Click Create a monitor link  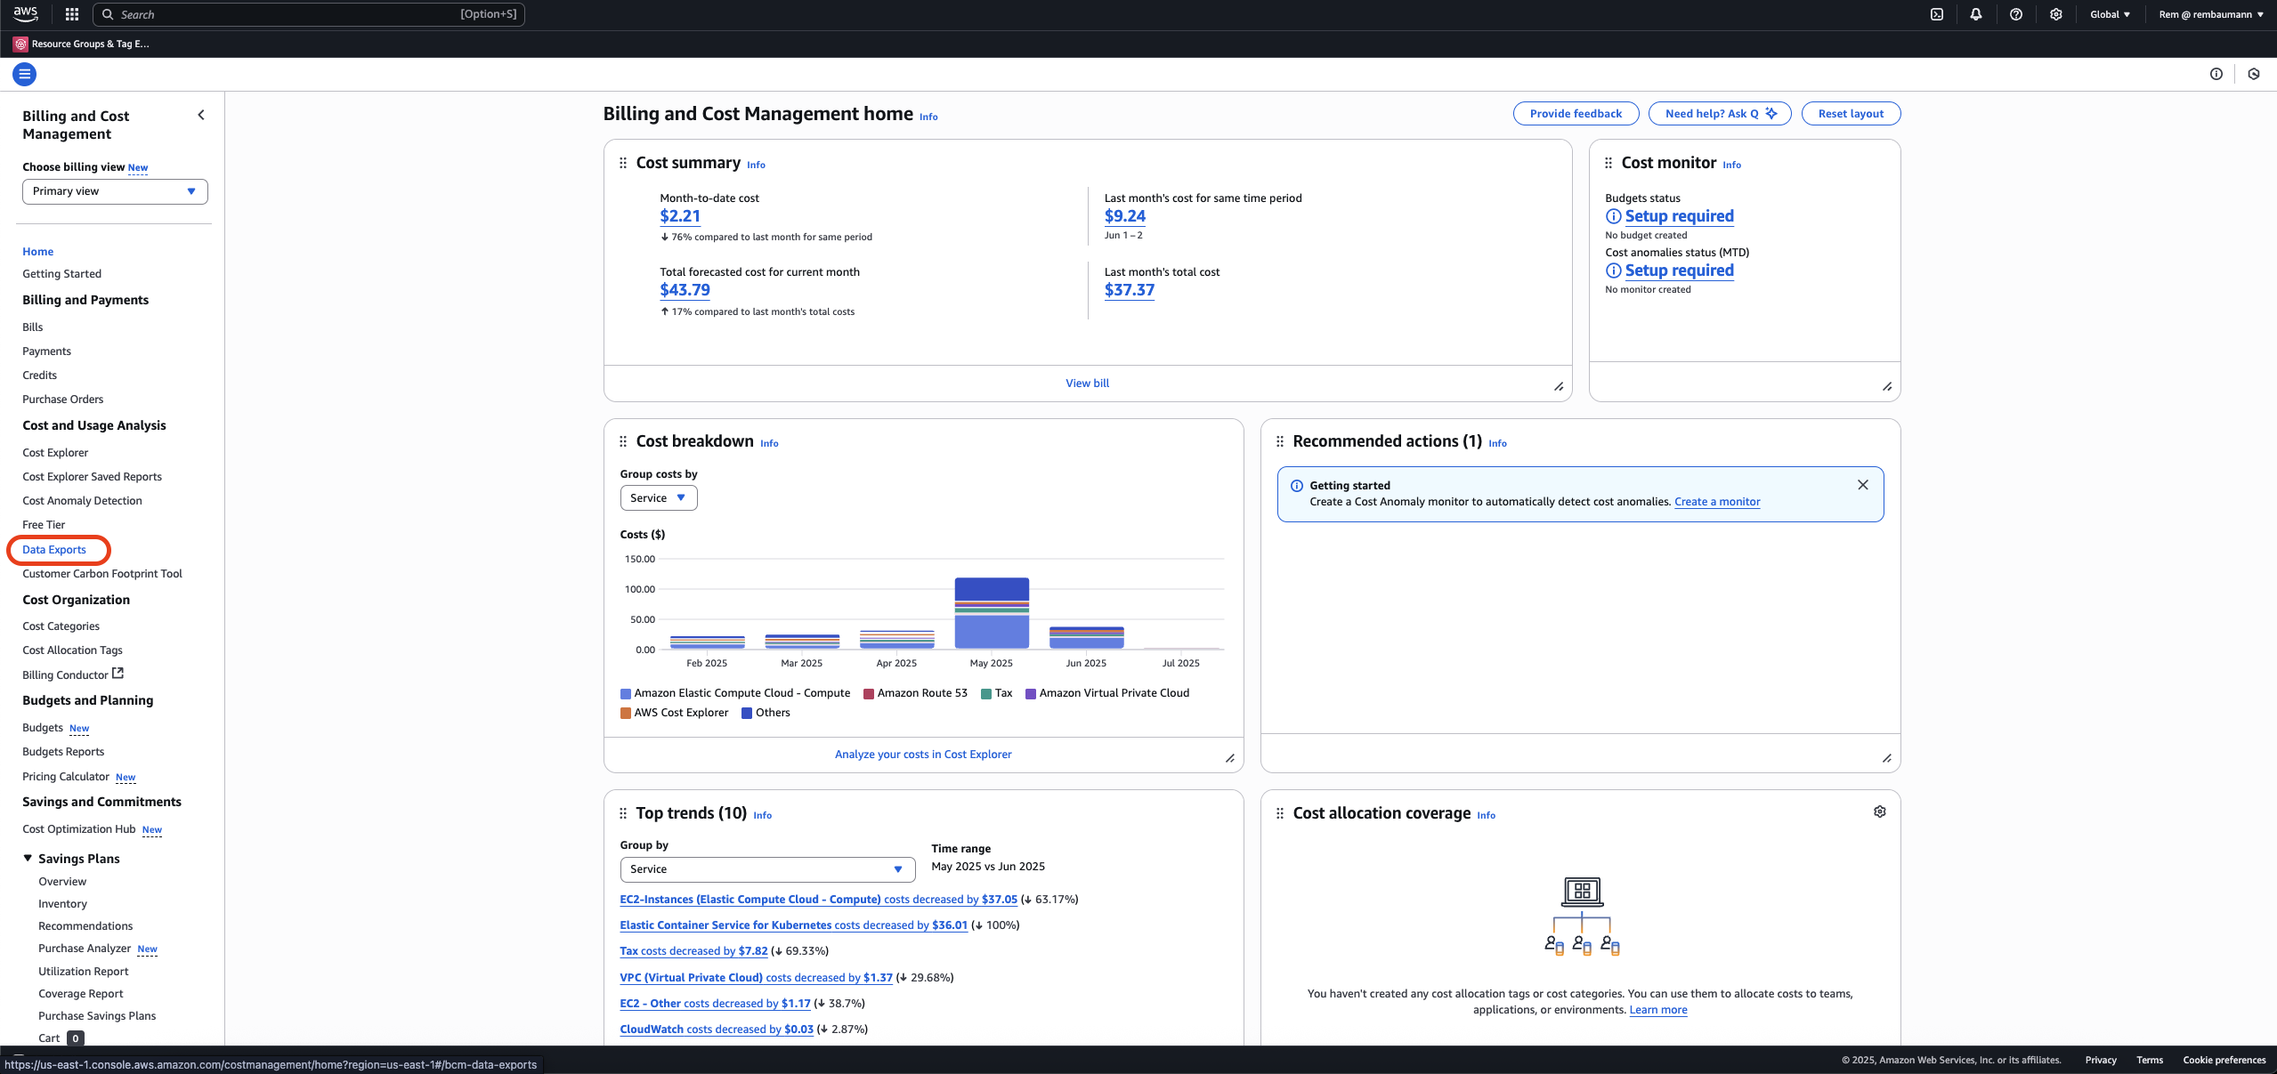pyautogui.click(x=1717, y=502)
